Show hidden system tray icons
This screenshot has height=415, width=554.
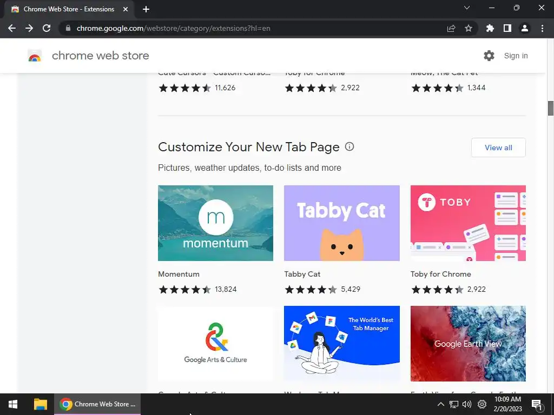click(440, 404)
